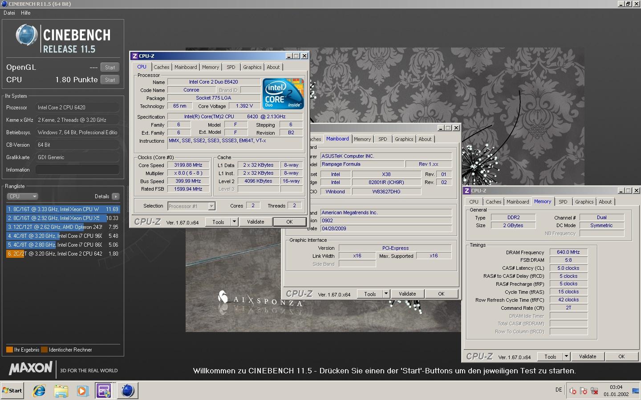Switch to Mainboard tab in front CPU-Z
641x400 pixels.
tap(186, 67)
